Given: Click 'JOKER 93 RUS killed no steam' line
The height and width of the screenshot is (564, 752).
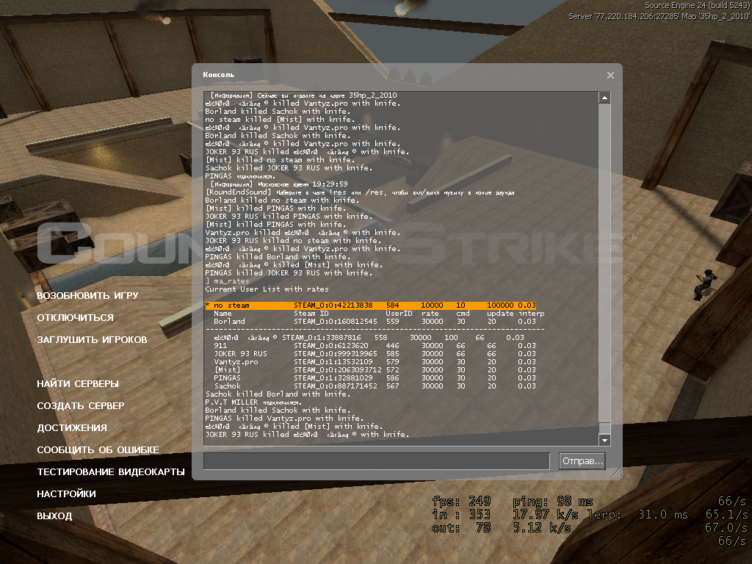Looking at the screenshot, I should [x=293, y=241].
